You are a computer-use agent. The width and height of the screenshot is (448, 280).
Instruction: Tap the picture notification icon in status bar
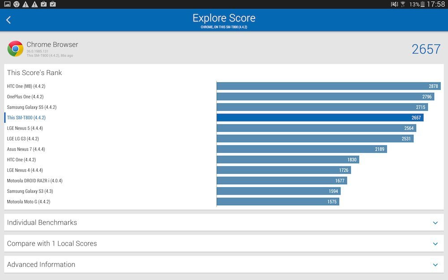pos(7,4)
